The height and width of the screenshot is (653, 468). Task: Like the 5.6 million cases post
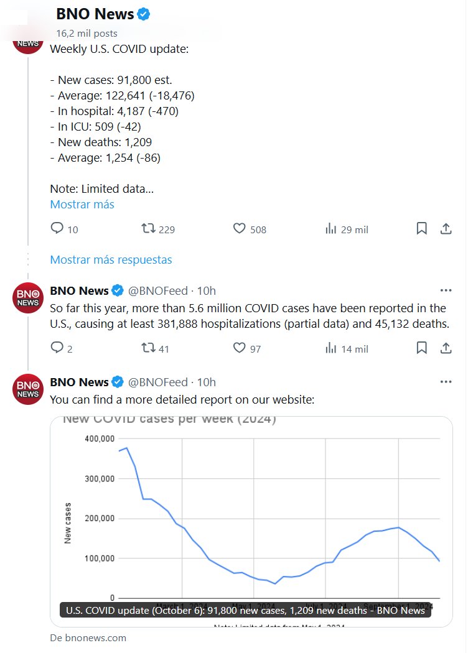point(240,348)
